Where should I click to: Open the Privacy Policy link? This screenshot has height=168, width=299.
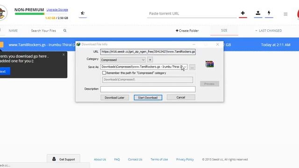tap(185, 159)
